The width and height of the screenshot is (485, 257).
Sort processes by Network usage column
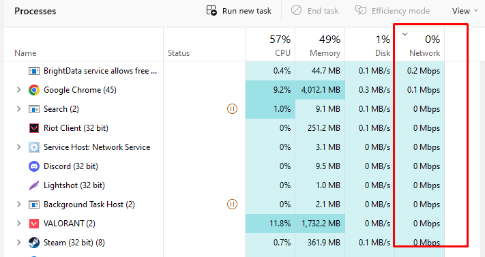click(425, 53)
